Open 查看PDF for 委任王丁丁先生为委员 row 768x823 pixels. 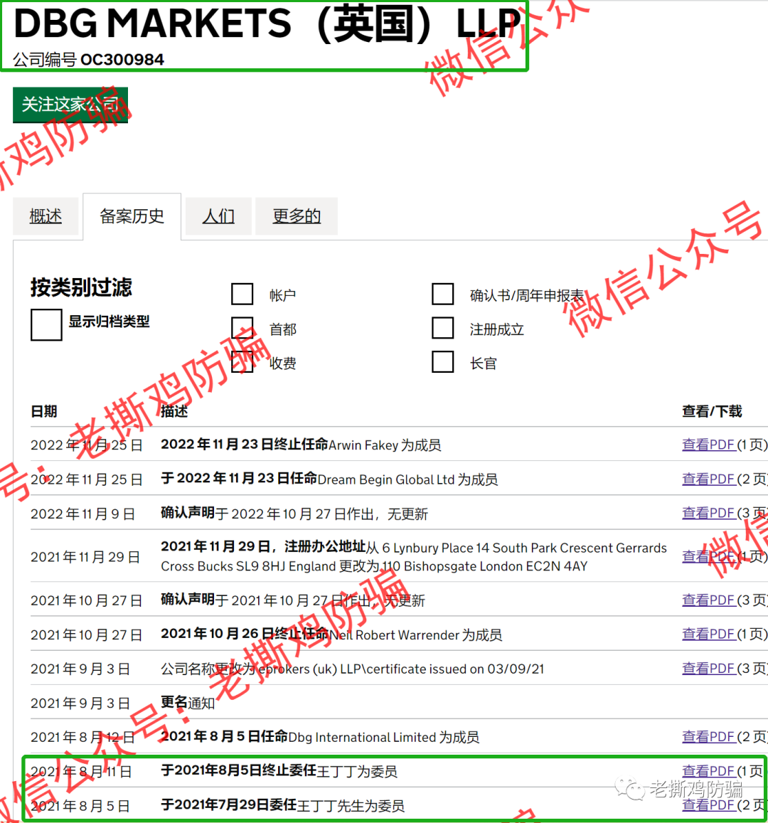[708, 805]
